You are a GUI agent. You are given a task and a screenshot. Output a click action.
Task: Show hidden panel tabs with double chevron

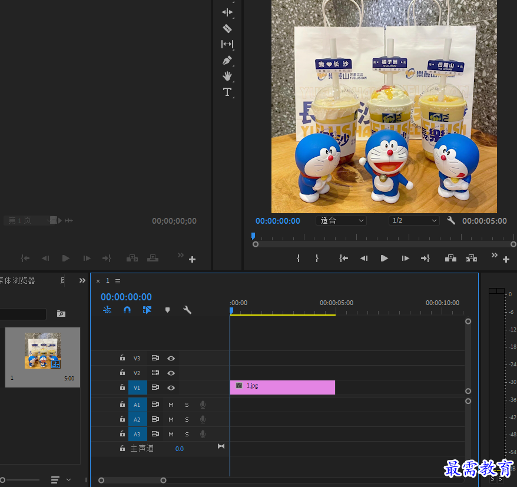[82, 280]
